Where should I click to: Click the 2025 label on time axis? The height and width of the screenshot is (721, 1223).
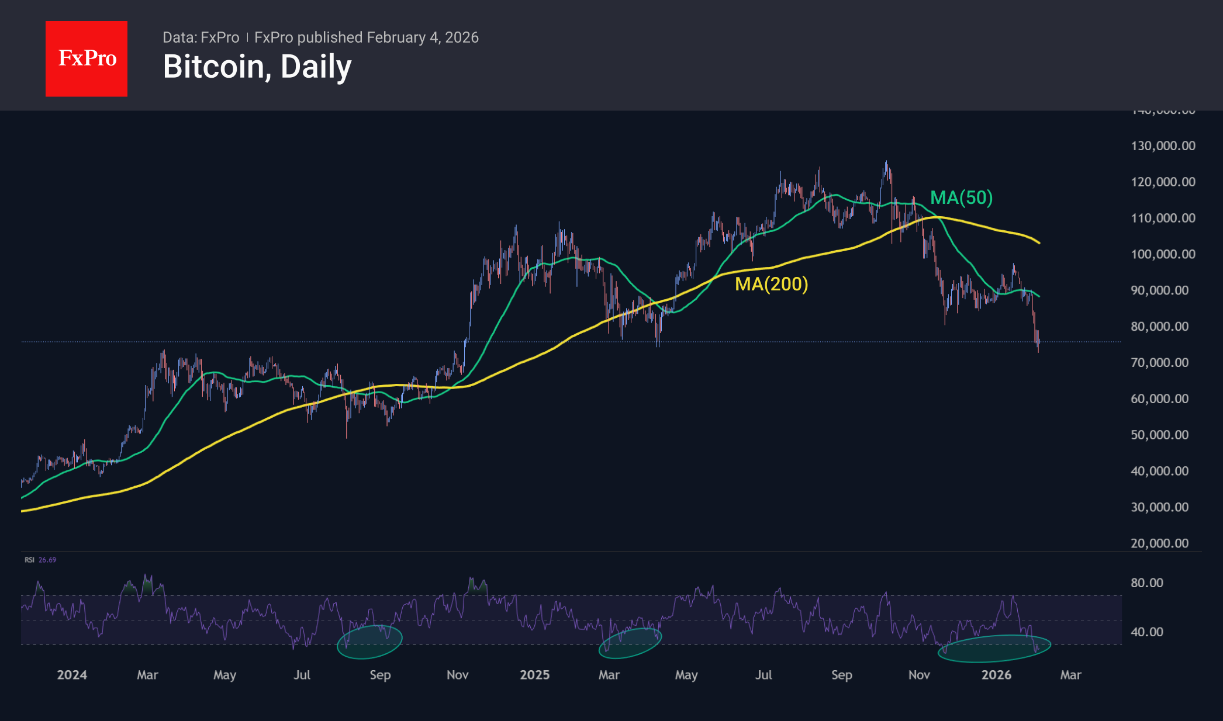[534, 675]
